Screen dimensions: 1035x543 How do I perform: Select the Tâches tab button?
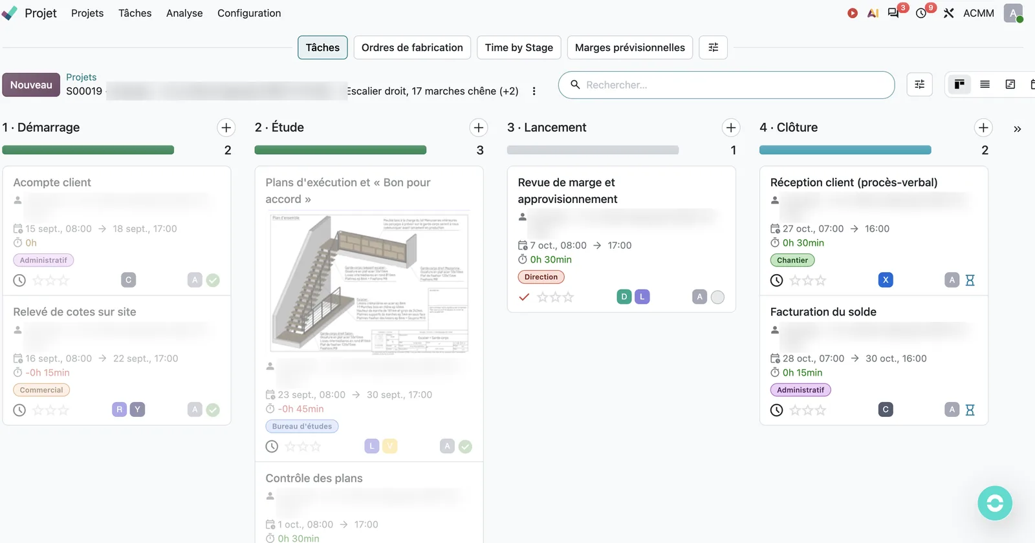(323, 47)
